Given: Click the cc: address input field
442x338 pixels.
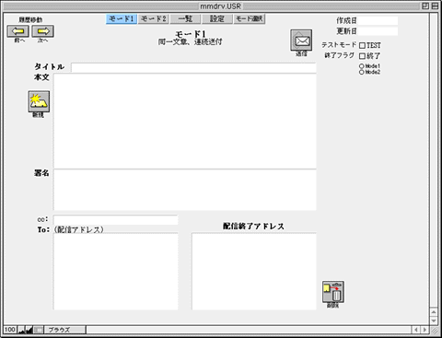Looking at the screenshot, I should coord(115,220).
